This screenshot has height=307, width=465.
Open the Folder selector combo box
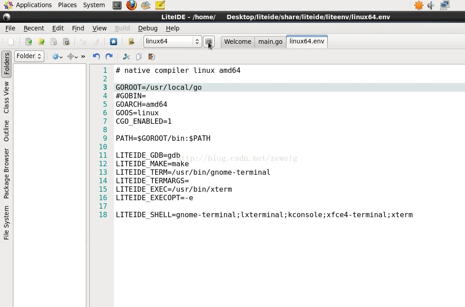[29, 56]
